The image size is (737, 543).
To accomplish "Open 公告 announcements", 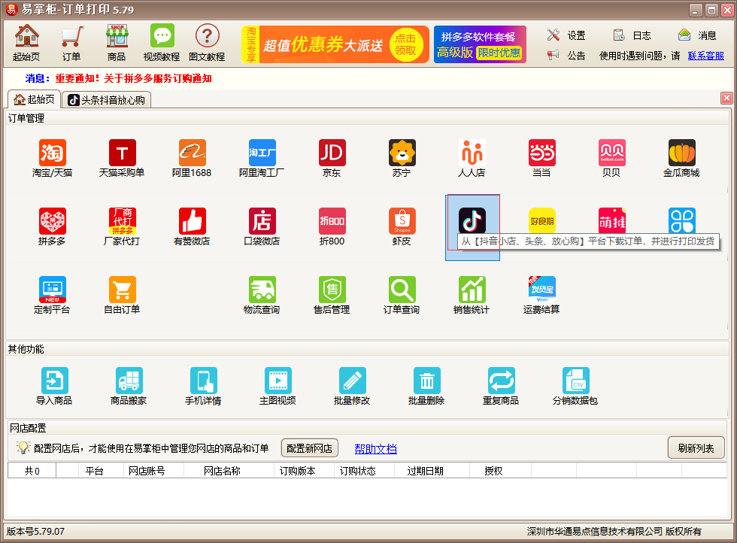I will click(x=566, y=56).
